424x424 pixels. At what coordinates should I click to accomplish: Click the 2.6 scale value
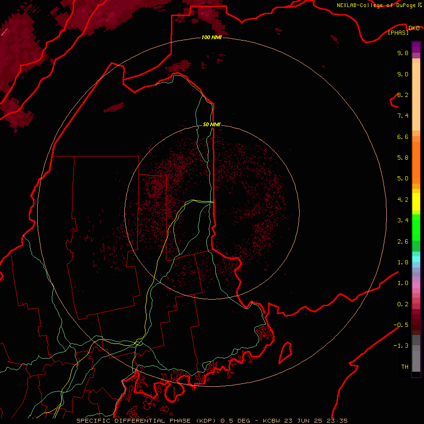[403, 242]
